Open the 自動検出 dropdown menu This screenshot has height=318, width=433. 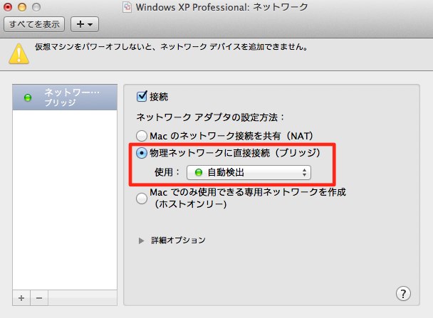(249, 173)
